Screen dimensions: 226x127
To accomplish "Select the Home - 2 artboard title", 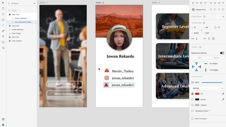I will pos(100,2).
